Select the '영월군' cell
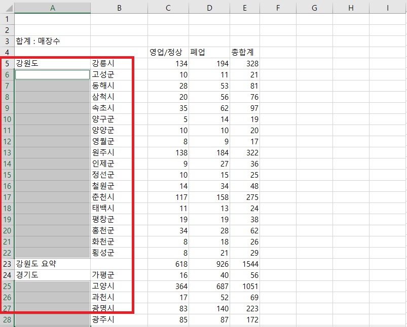 click(x=119, y=142)
